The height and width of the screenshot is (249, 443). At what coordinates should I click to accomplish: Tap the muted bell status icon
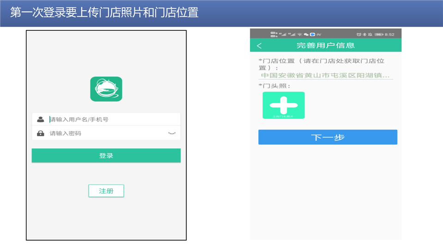pyautogui.click(x=370, y=35)
